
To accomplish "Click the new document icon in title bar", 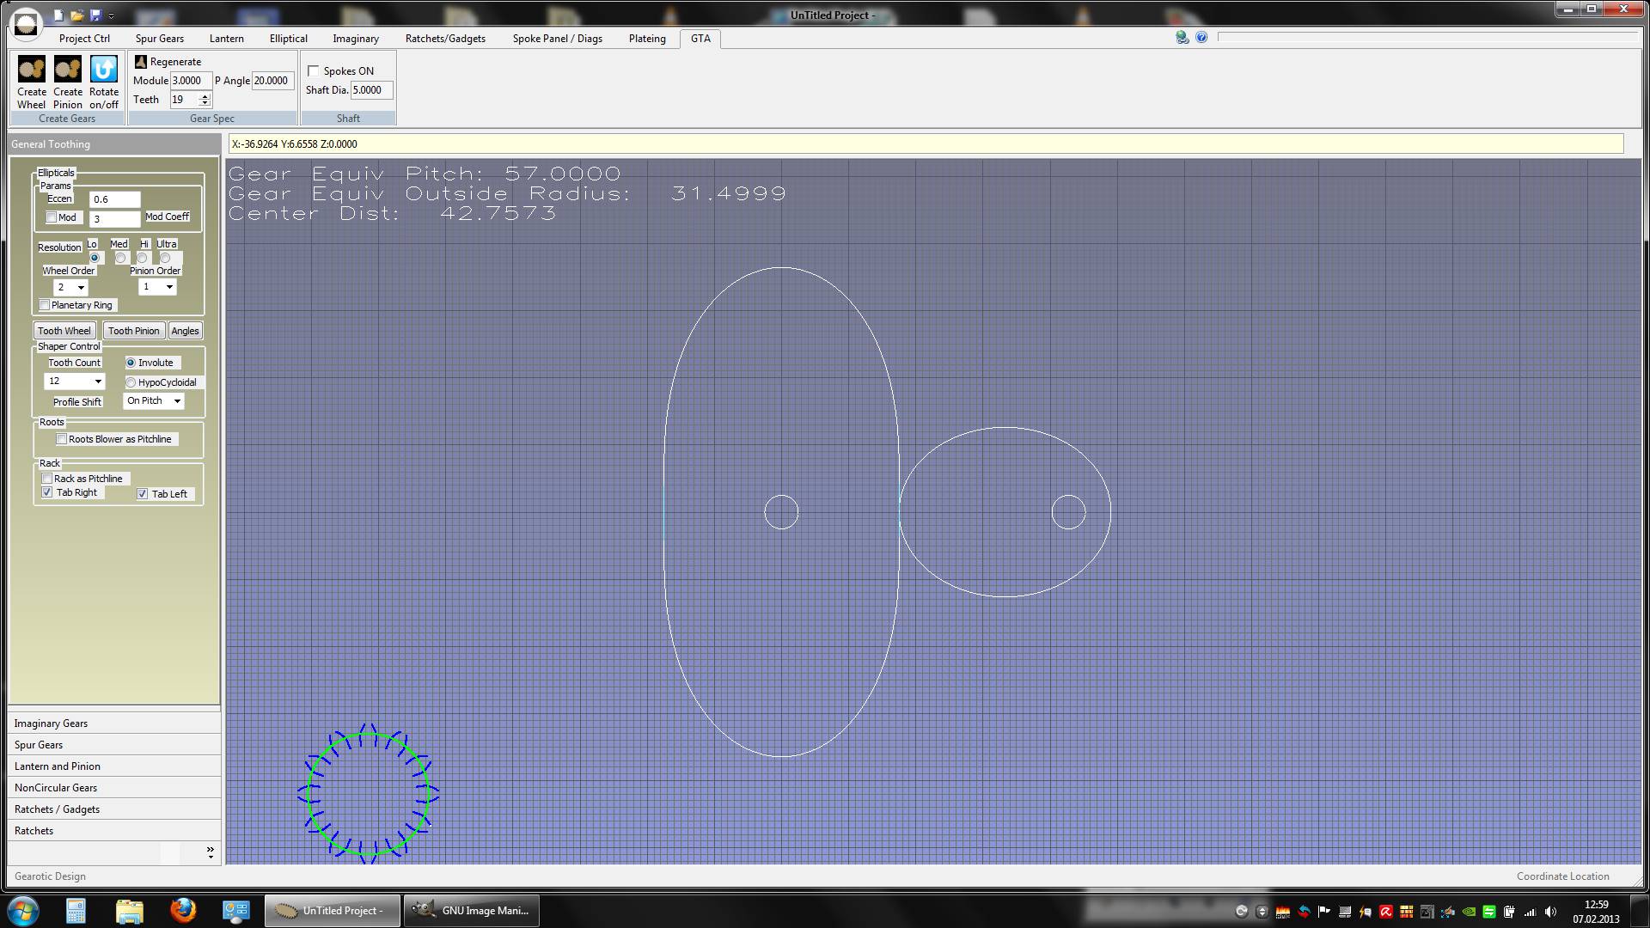I will point(58,15).
